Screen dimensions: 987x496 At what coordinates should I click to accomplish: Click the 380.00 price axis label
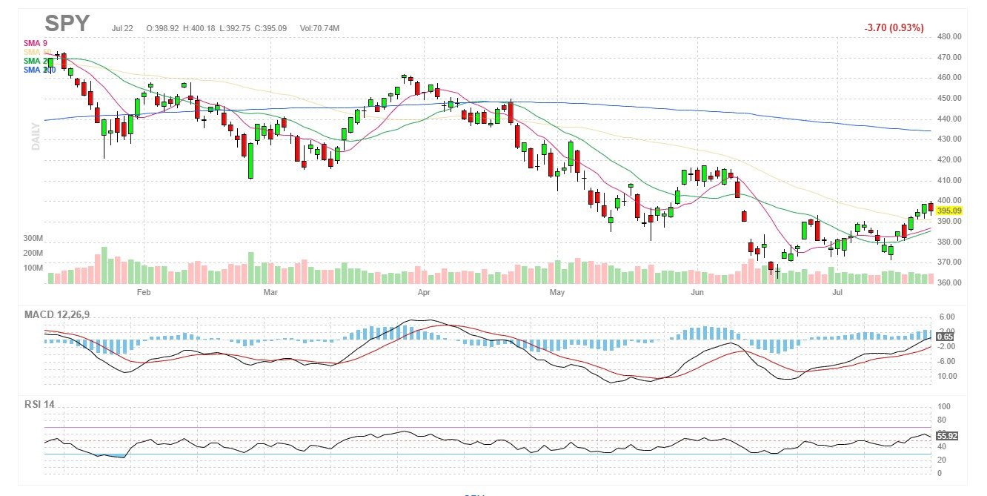[949, 242]
